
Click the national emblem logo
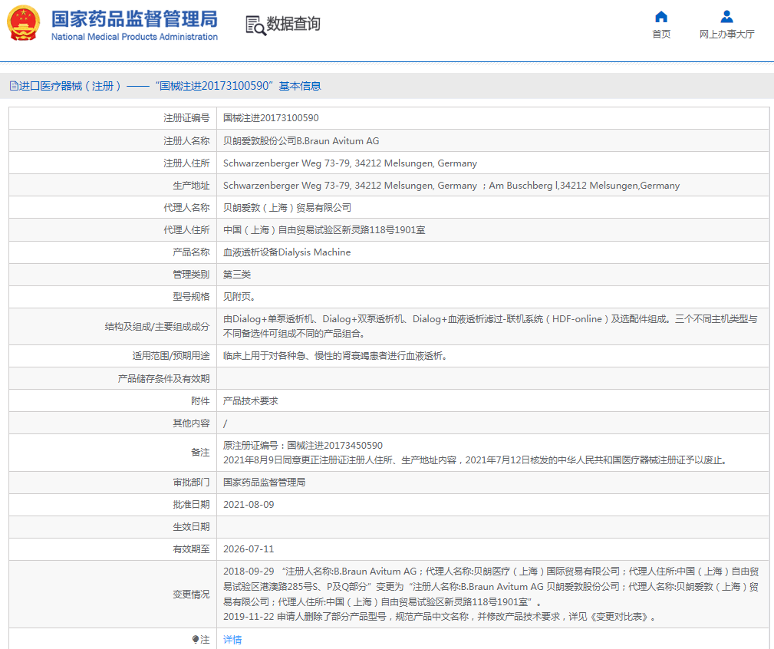coord(23,24)
